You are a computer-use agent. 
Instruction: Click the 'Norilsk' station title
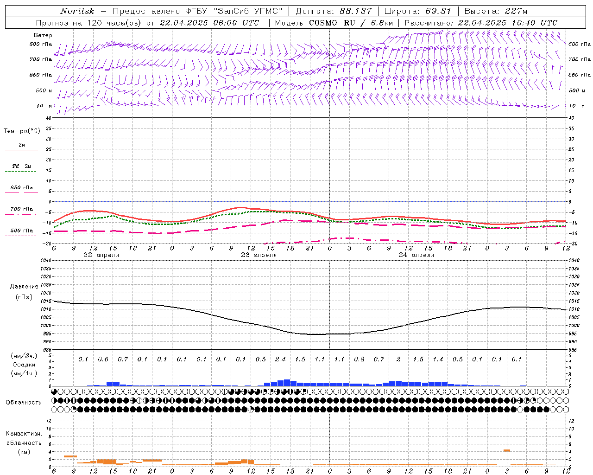click(x=77, y=11)
